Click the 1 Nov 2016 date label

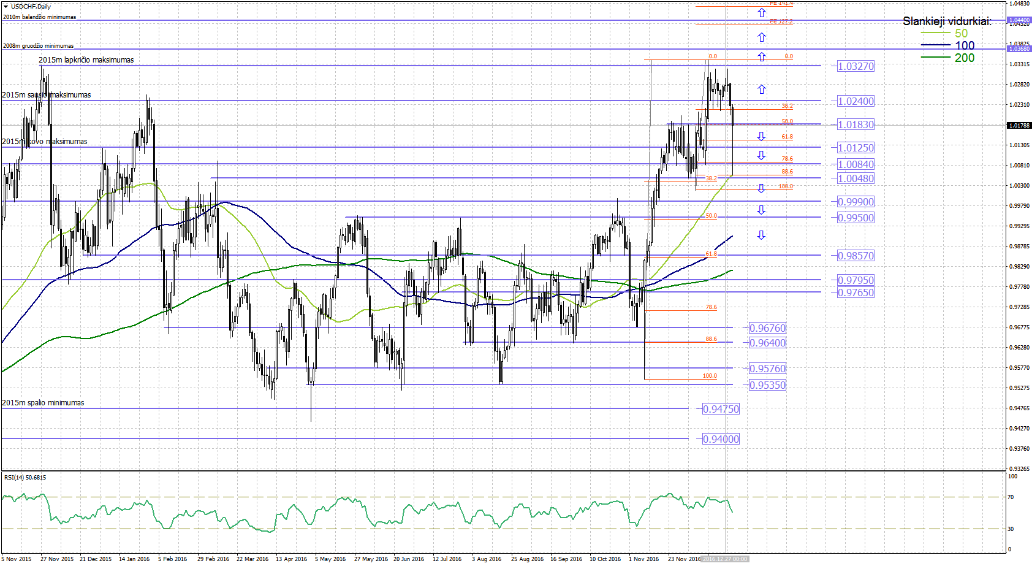(644, 559)
